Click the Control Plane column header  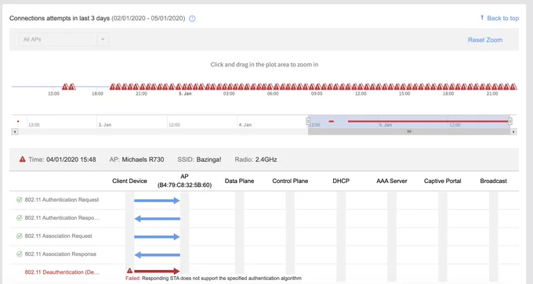click(x=290, y=181)
